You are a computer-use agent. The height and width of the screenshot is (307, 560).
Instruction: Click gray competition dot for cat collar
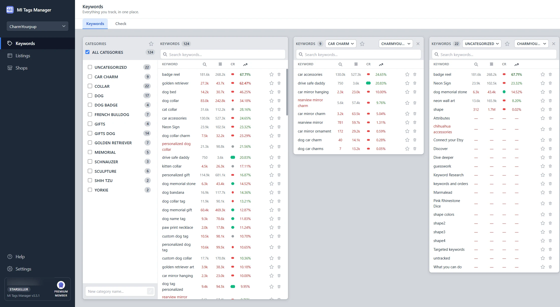tap(233, 109)
